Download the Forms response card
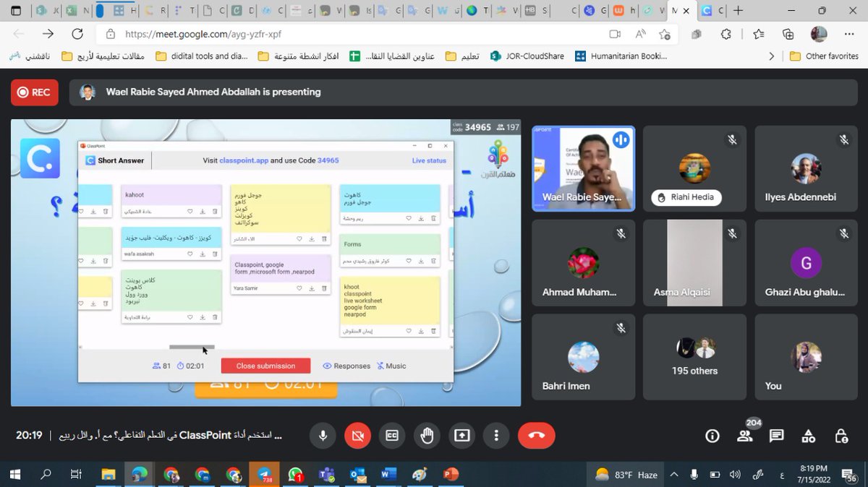 click(422, 261)
